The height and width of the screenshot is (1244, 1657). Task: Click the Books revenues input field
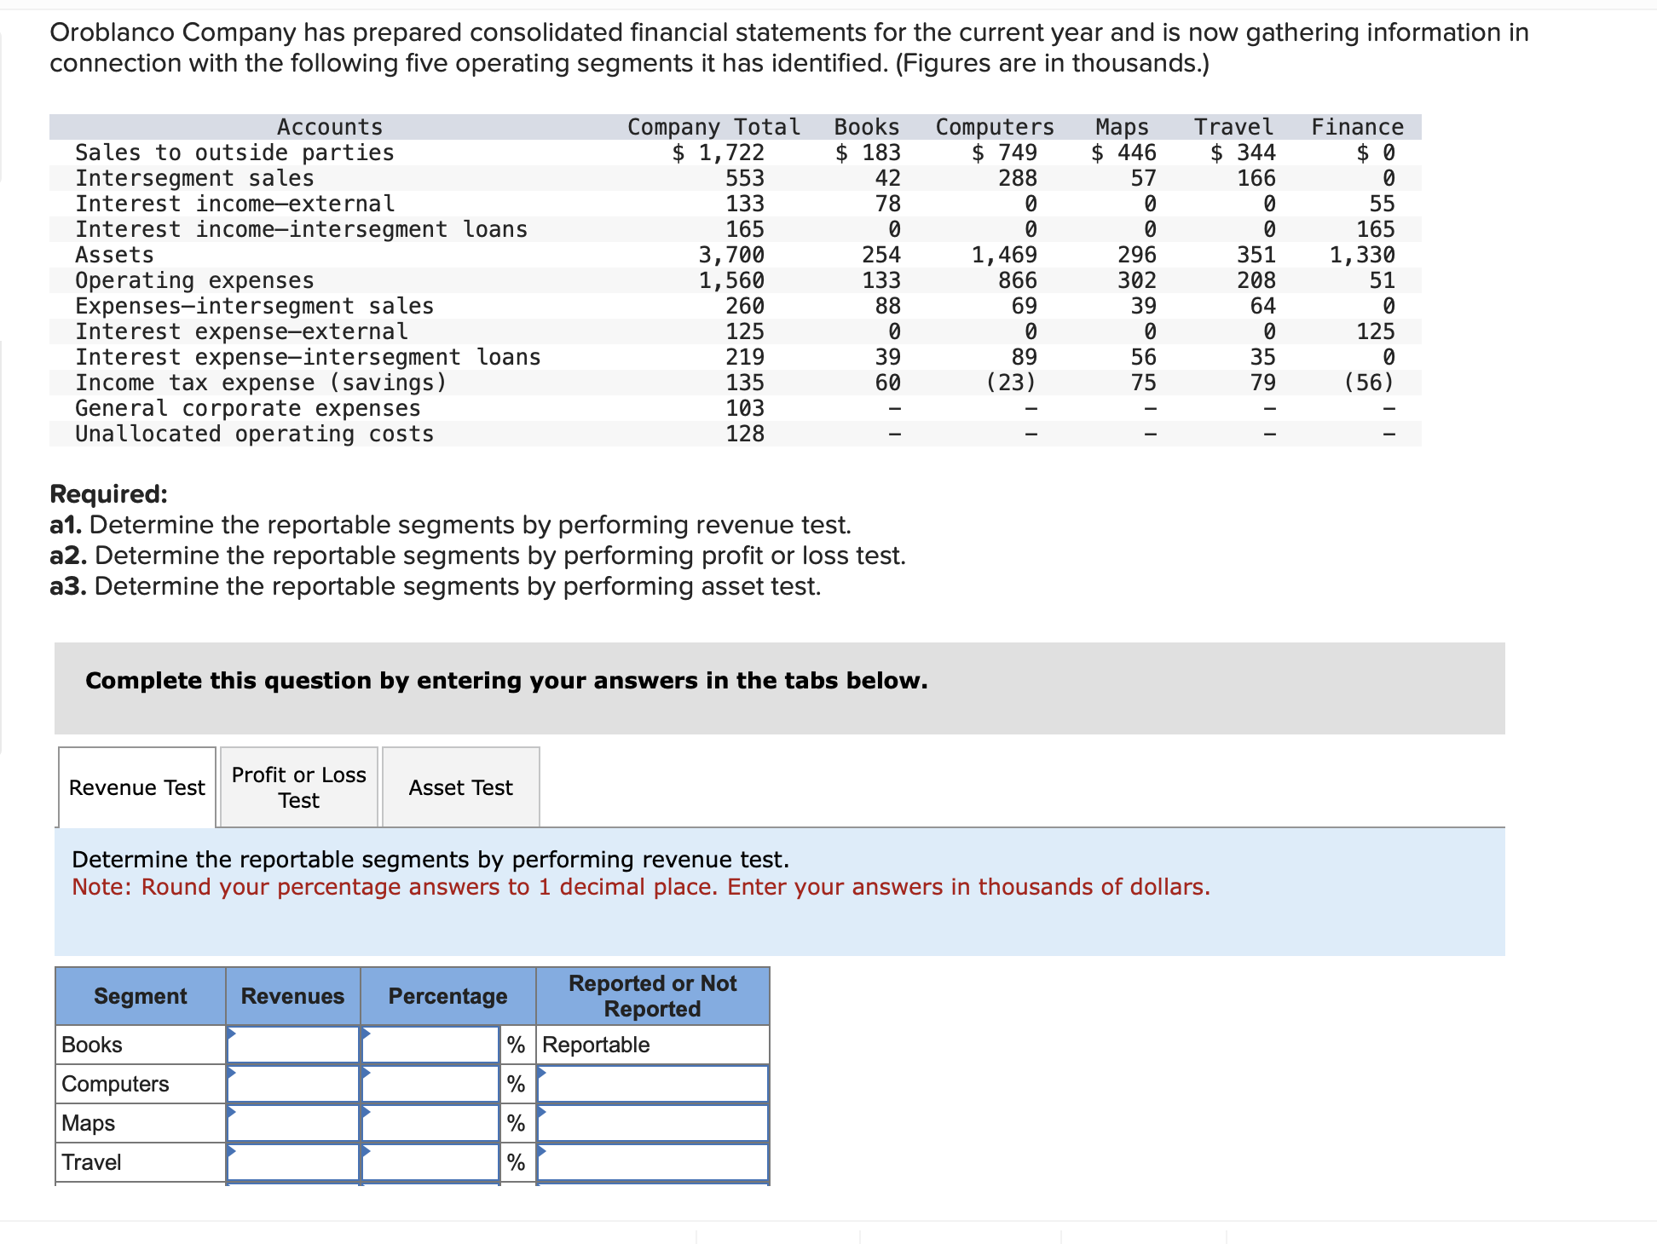click(x=292, y=1045)
